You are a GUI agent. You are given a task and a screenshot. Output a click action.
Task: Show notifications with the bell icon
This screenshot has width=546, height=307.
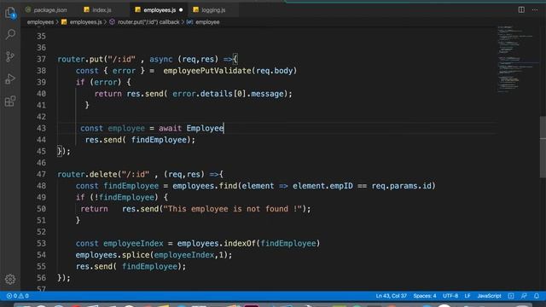click(x=537, y=296)
